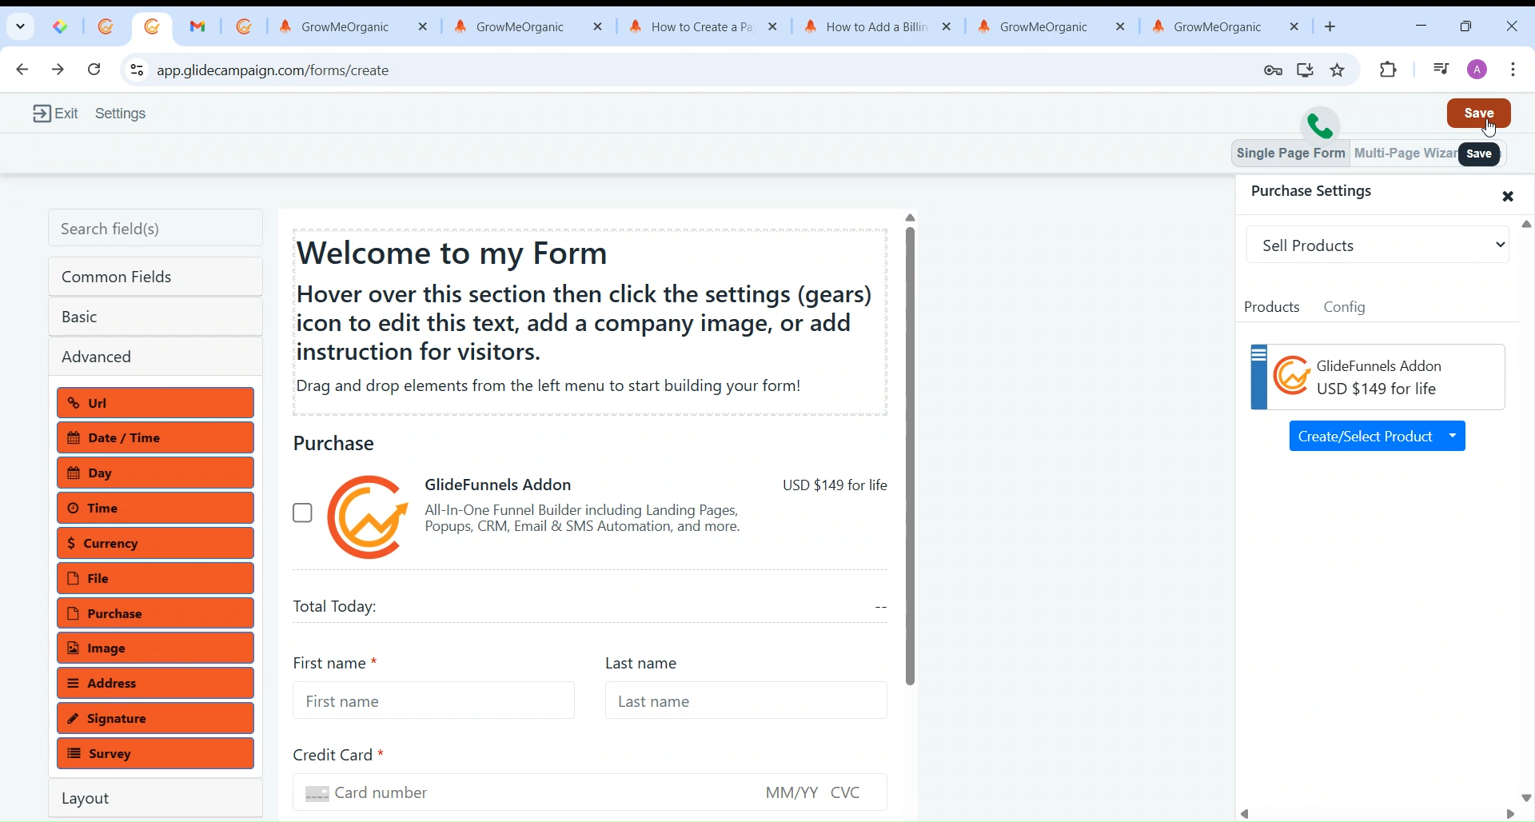Image resolution: width=1535 pixels, height=822 pixels.
Task: Expand the Layout fields section
Action: (x=156, y=799)
